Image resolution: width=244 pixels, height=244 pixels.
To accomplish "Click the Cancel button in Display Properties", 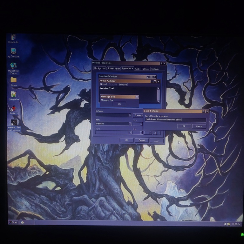I will point(141,140).
